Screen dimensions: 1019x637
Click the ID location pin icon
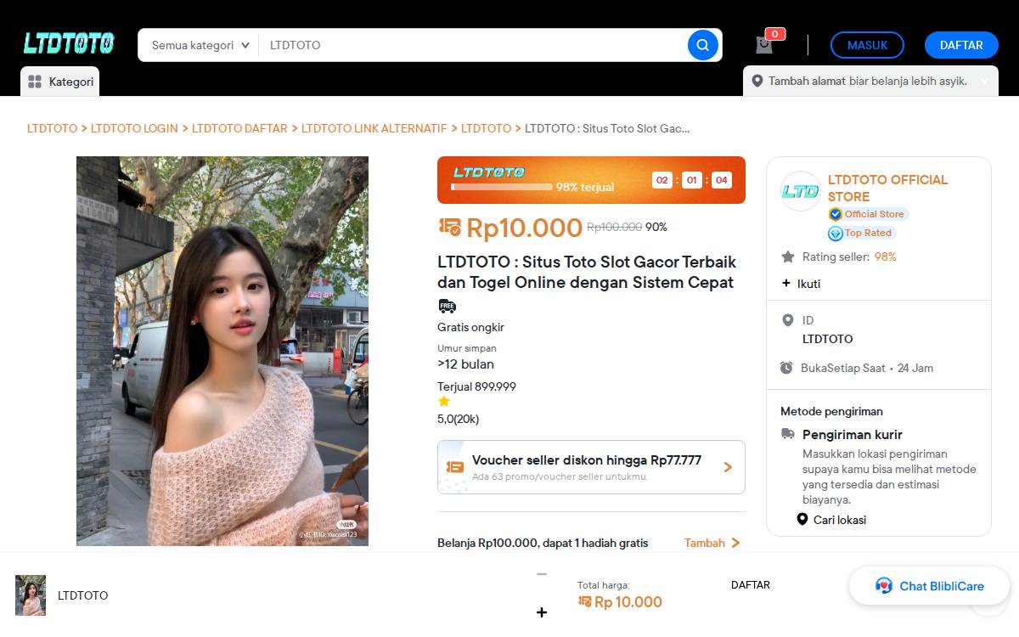pyautogui.click(x=787, y=320)
